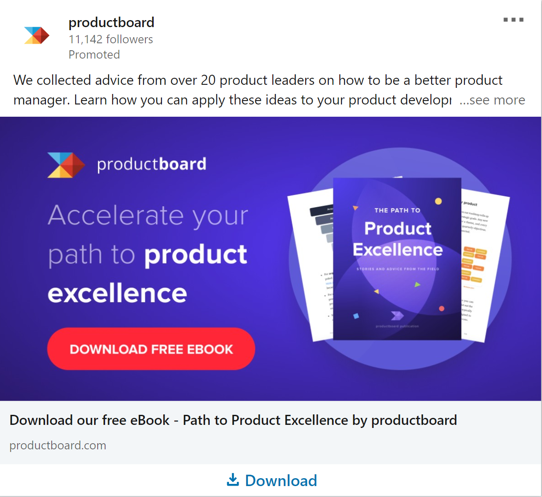The image size is (542, 497).
Task: Click the 'Accelerate your path' banner headline
Action: click(148, 254)
